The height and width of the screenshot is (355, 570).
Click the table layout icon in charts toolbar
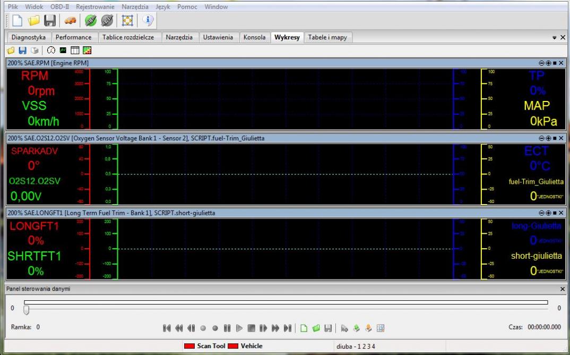click(x=75, y=50)
